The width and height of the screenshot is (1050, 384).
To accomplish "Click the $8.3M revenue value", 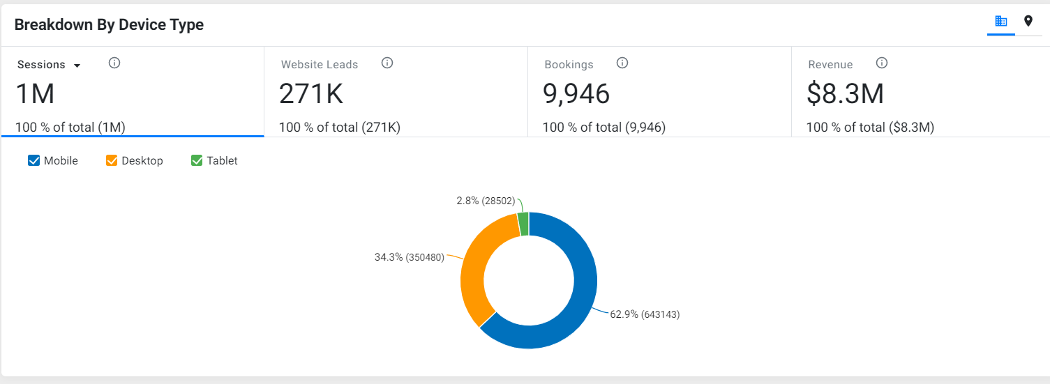I will click(x=845, y=93).
